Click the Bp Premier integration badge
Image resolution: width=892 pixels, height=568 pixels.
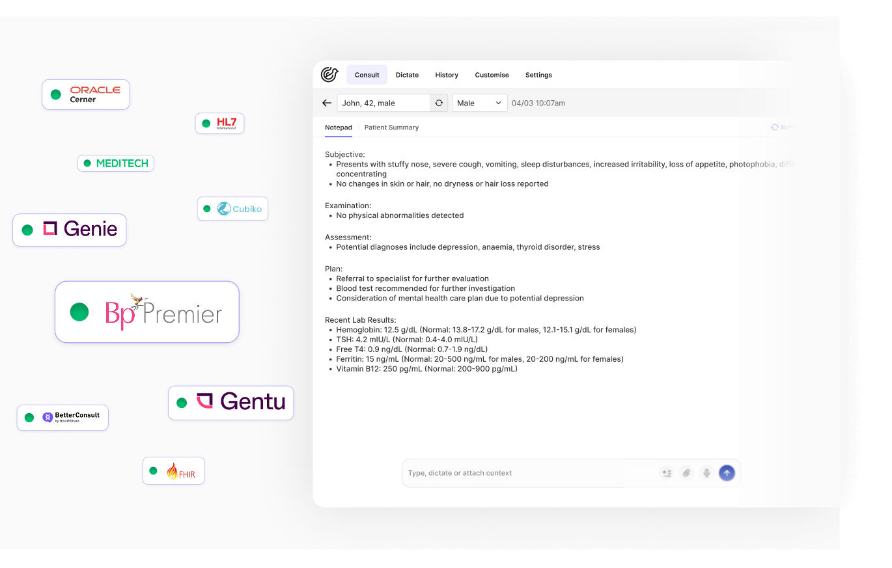tap(147, 312)
